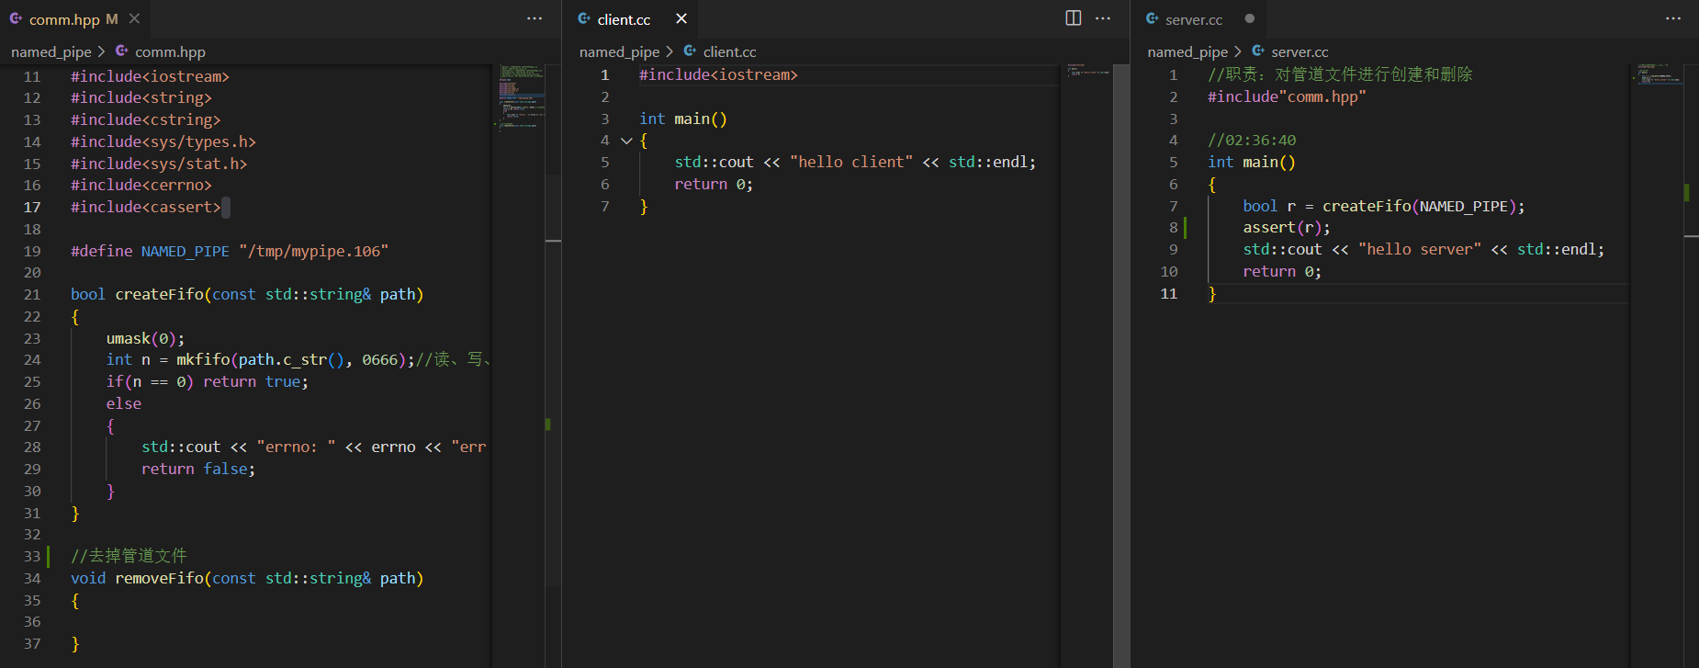The height and width of the screenshot is (668, 1699).
Task: Click umask(0); line in comm.hpp
Action: [145, 338]
